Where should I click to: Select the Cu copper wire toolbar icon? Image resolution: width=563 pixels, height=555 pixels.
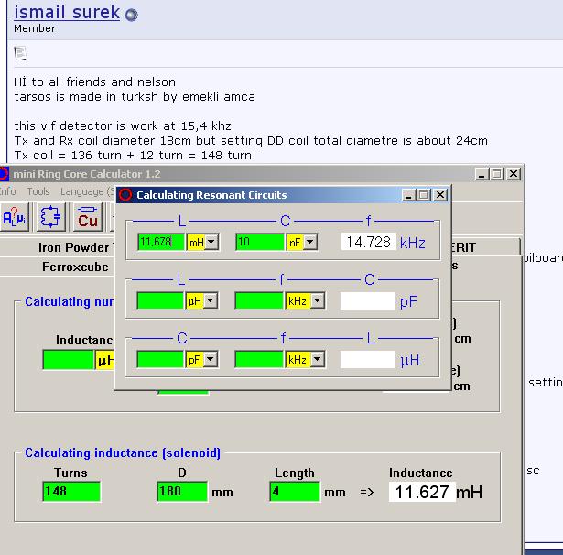[88, 218]
